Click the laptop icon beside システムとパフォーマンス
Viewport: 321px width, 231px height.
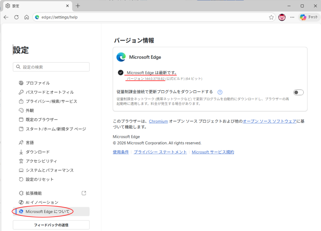(21, 170)
